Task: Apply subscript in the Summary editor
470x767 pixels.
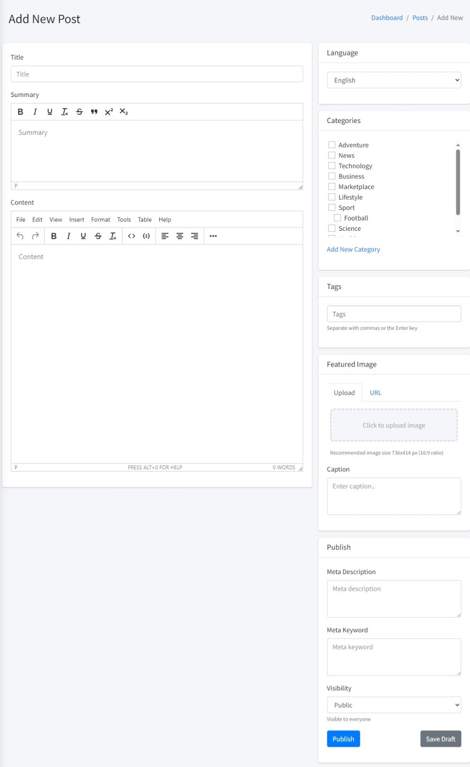Action: coord(124,112)
